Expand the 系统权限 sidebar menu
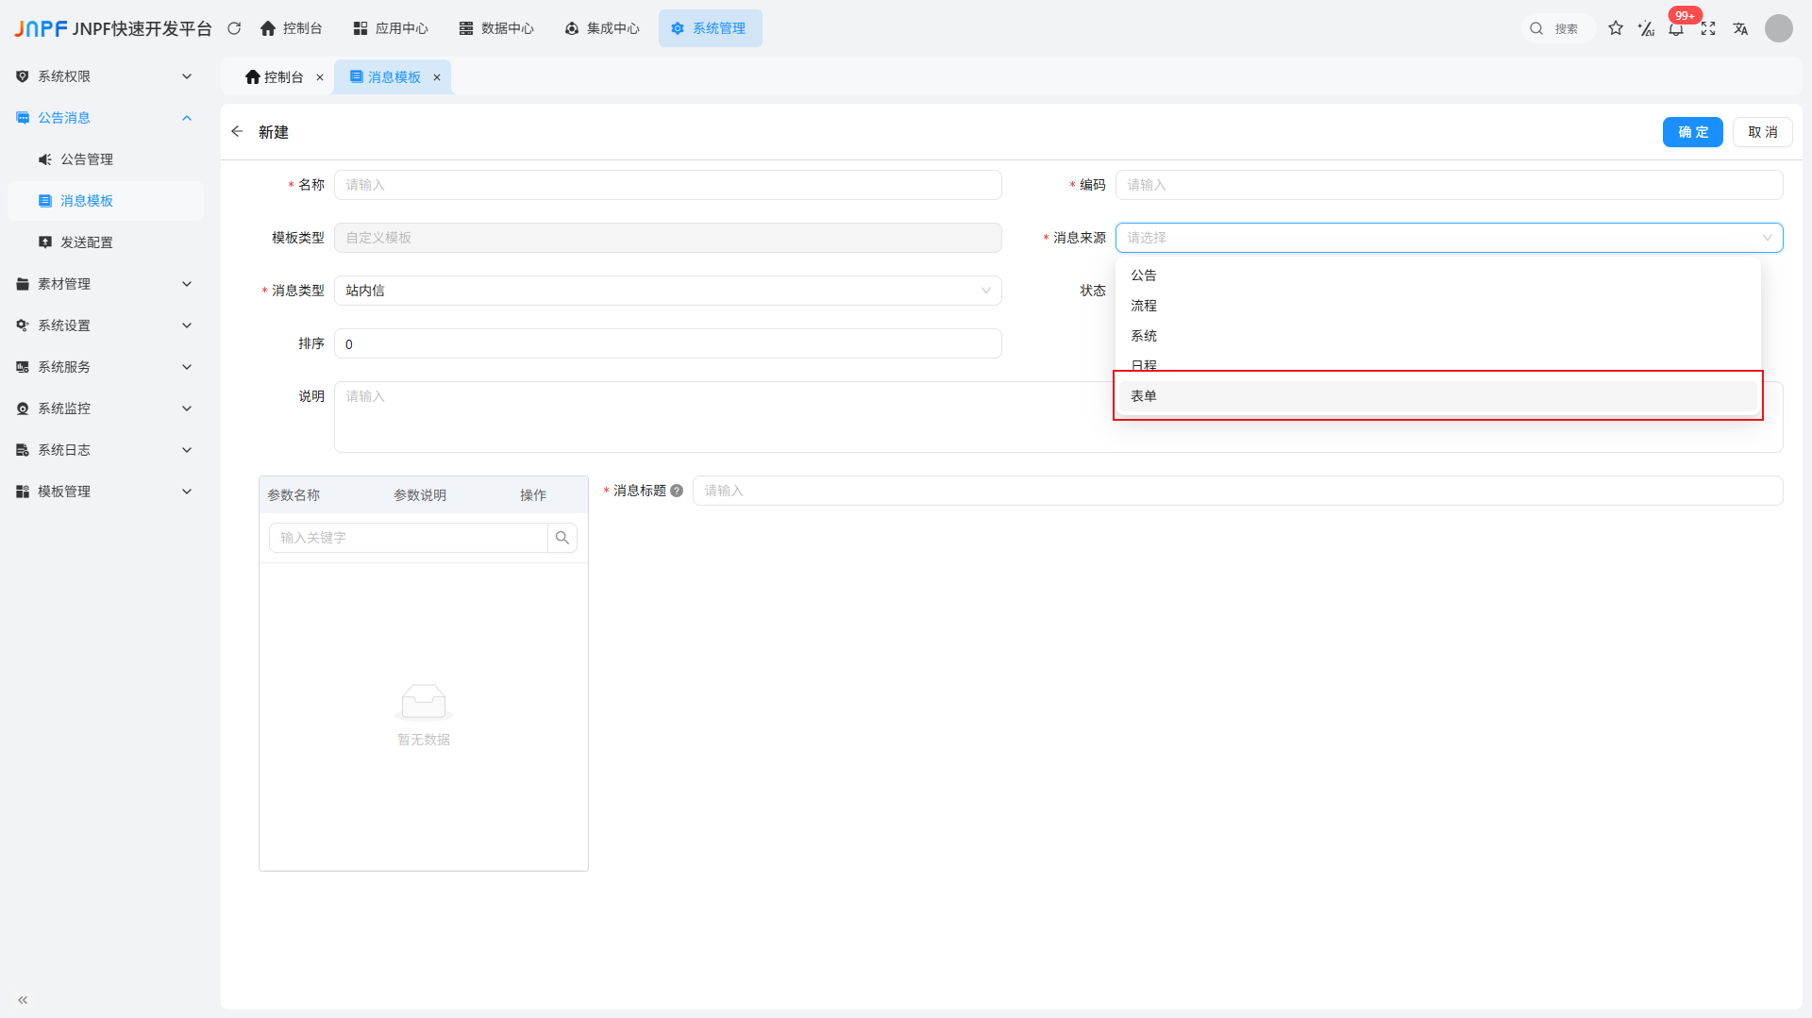Image resolution: width=1812 pixels, height=1018 pixels. click(104, 76)
